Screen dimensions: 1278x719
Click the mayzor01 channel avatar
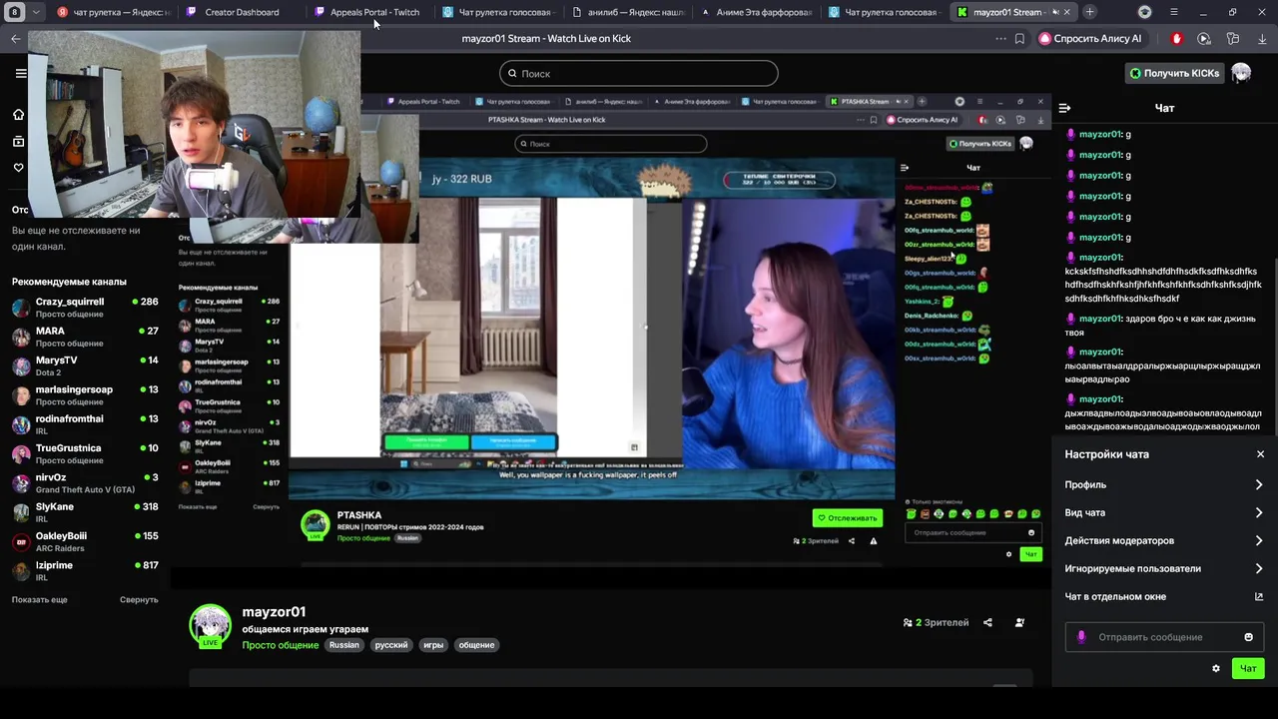[211, 625]
